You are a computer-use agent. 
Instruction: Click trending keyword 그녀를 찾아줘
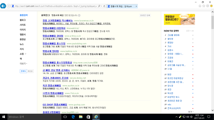(x=173, y=35)
